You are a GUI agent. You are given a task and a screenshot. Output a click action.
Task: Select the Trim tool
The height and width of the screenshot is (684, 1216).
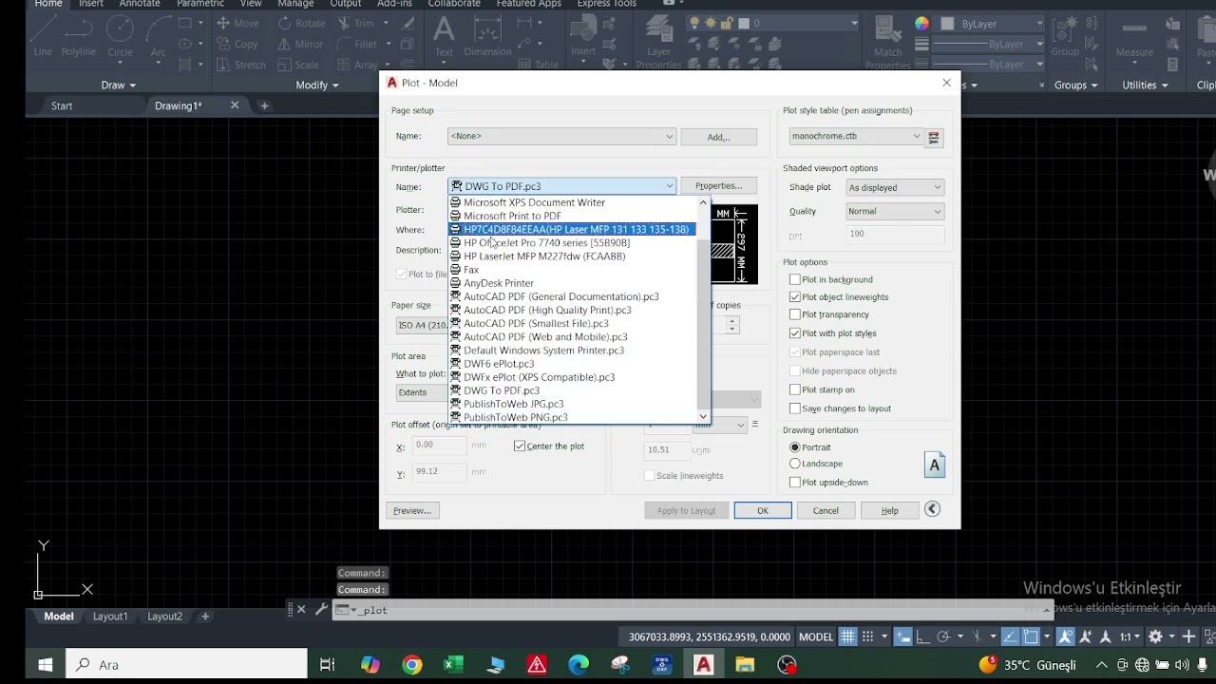tap(355, 23)
